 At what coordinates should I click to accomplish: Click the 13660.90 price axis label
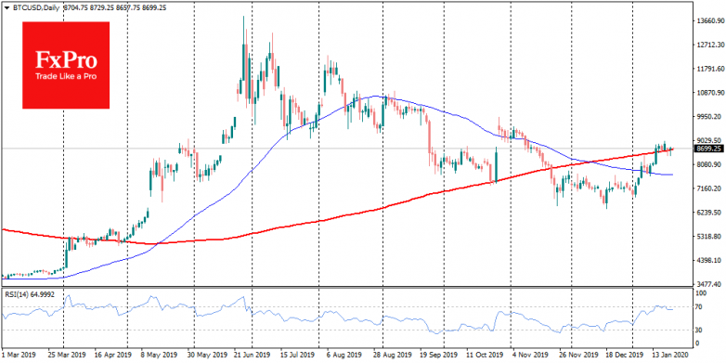(709, 20)
